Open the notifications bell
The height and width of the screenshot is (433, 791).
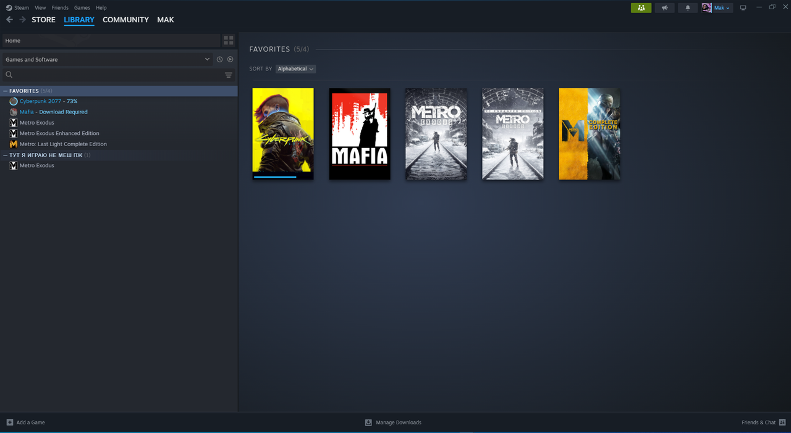point(688,8)
